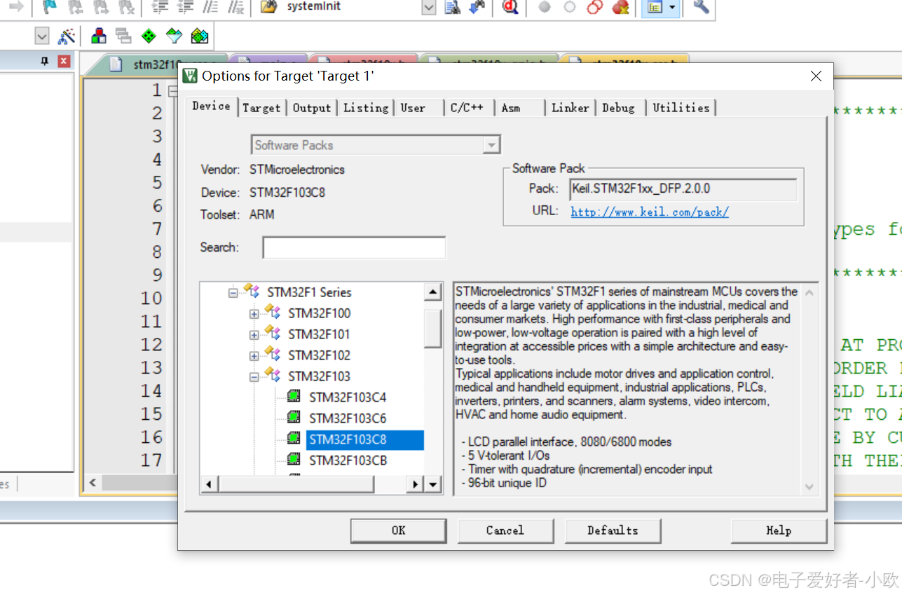Expand the STM32F102 device group
Screen dimensions: 902x595
254,355
